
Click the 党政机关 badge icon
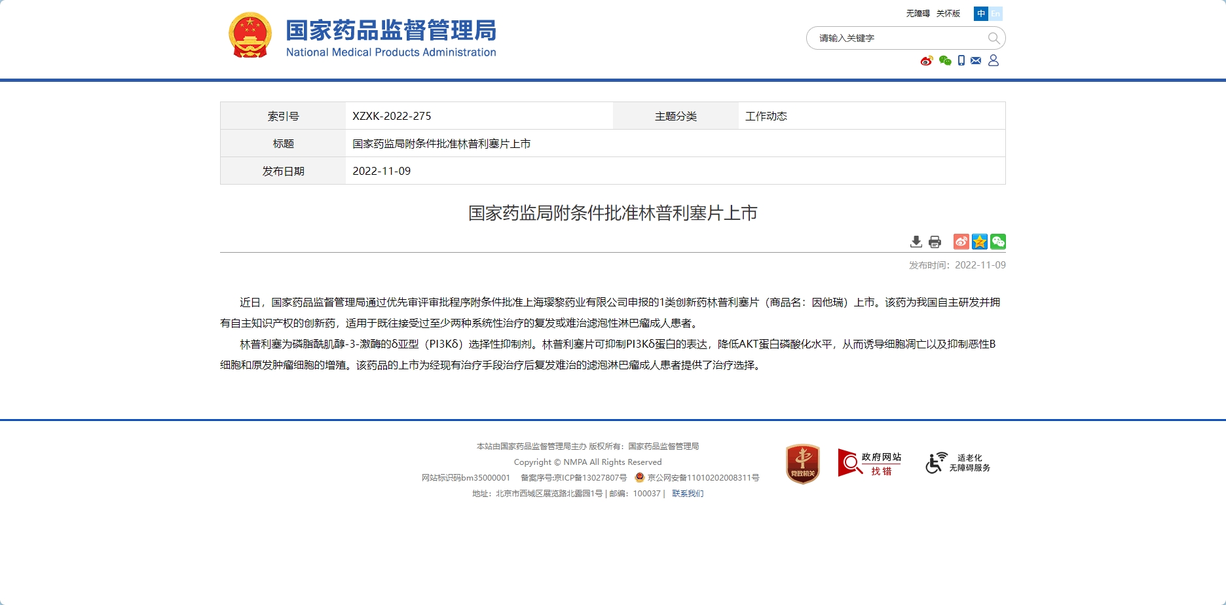coord(803,464)
